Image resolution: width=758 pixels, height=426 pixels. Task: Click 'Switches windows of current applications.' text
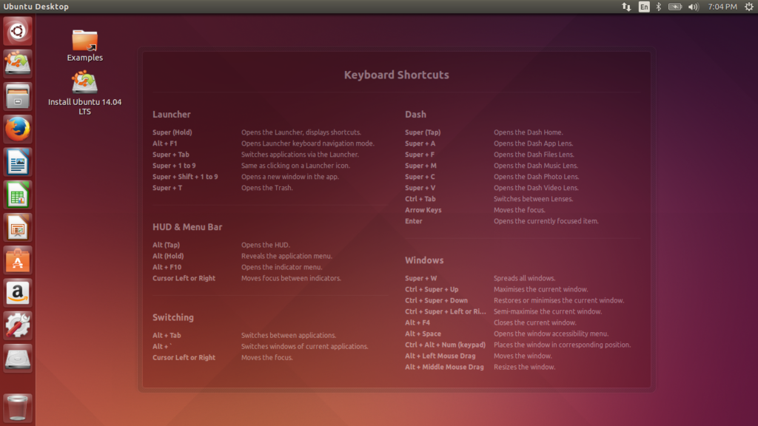coord(304,346)
